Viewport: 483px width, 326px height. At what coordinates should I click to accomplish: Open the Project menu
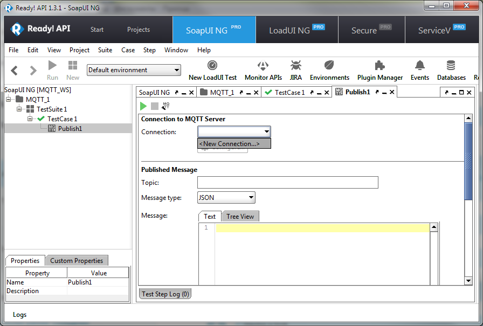tap(79, 50)
